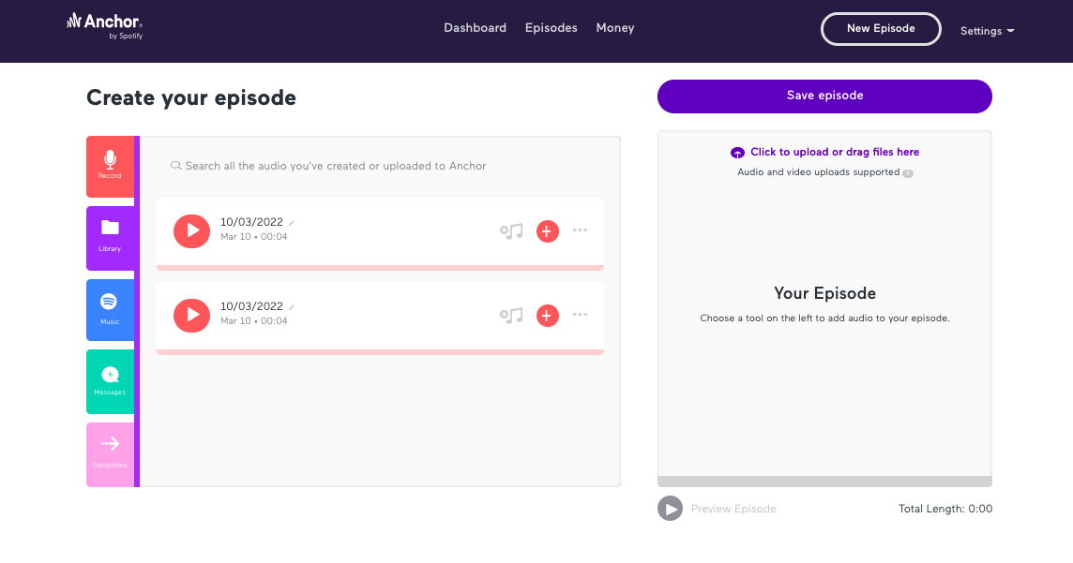Open more options for first recording

581,230
